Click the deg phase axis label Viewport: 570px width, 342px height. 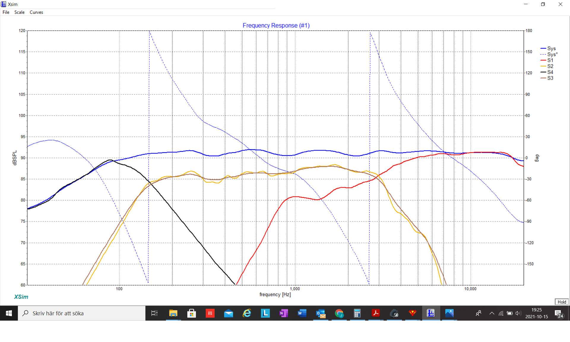[x=537, y=158]
